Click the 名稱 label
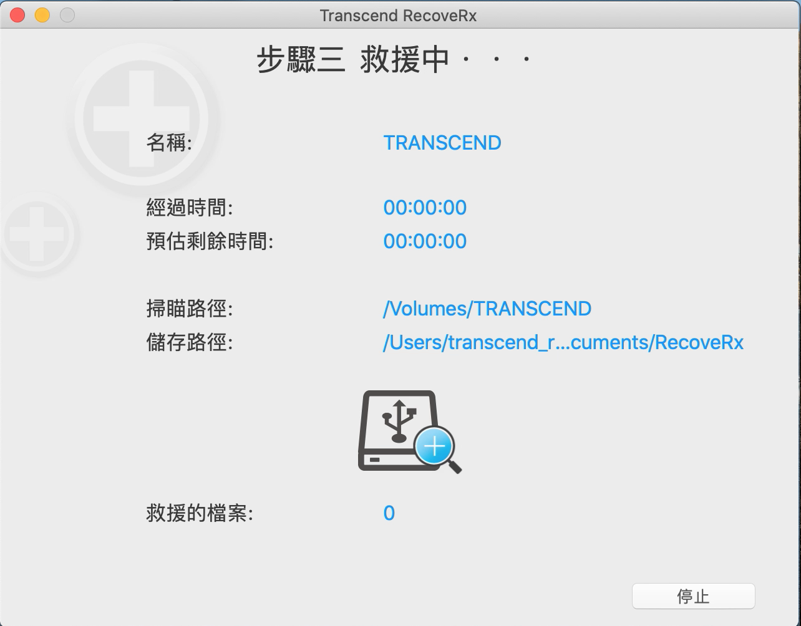 click(x=169, y=143)
